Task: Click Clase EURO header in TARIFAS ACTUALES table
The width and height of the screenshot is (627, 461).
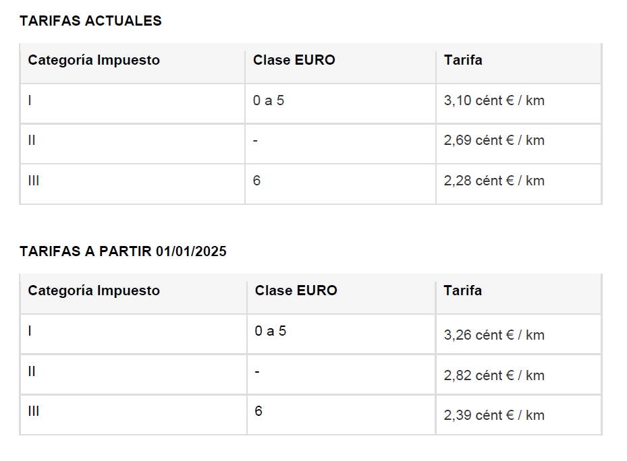Action: pos(294,60)
